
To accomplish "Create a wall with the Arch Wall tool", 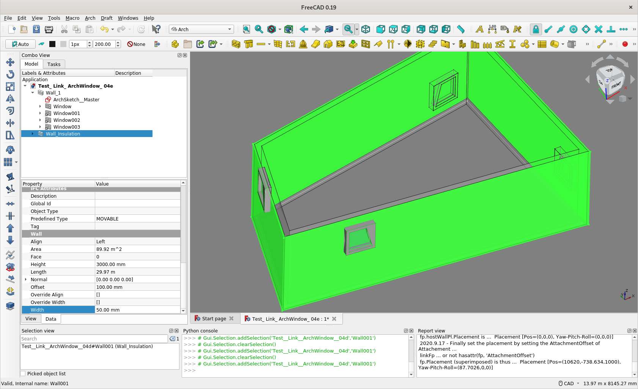I will point(236,44).
